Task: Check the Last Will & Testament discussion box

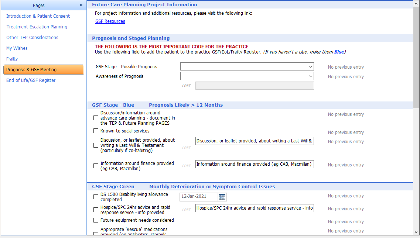Action: coord(96,145)
